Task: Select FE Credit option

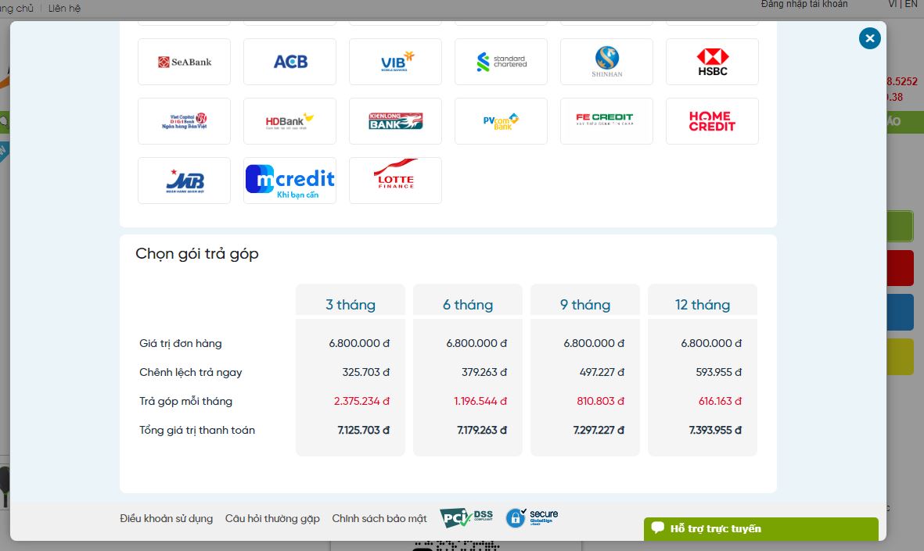Action: (606, 121)
